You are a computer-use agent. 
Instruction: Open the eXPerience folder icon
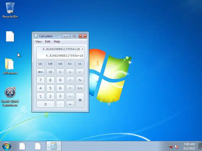(x=10, y=66)
